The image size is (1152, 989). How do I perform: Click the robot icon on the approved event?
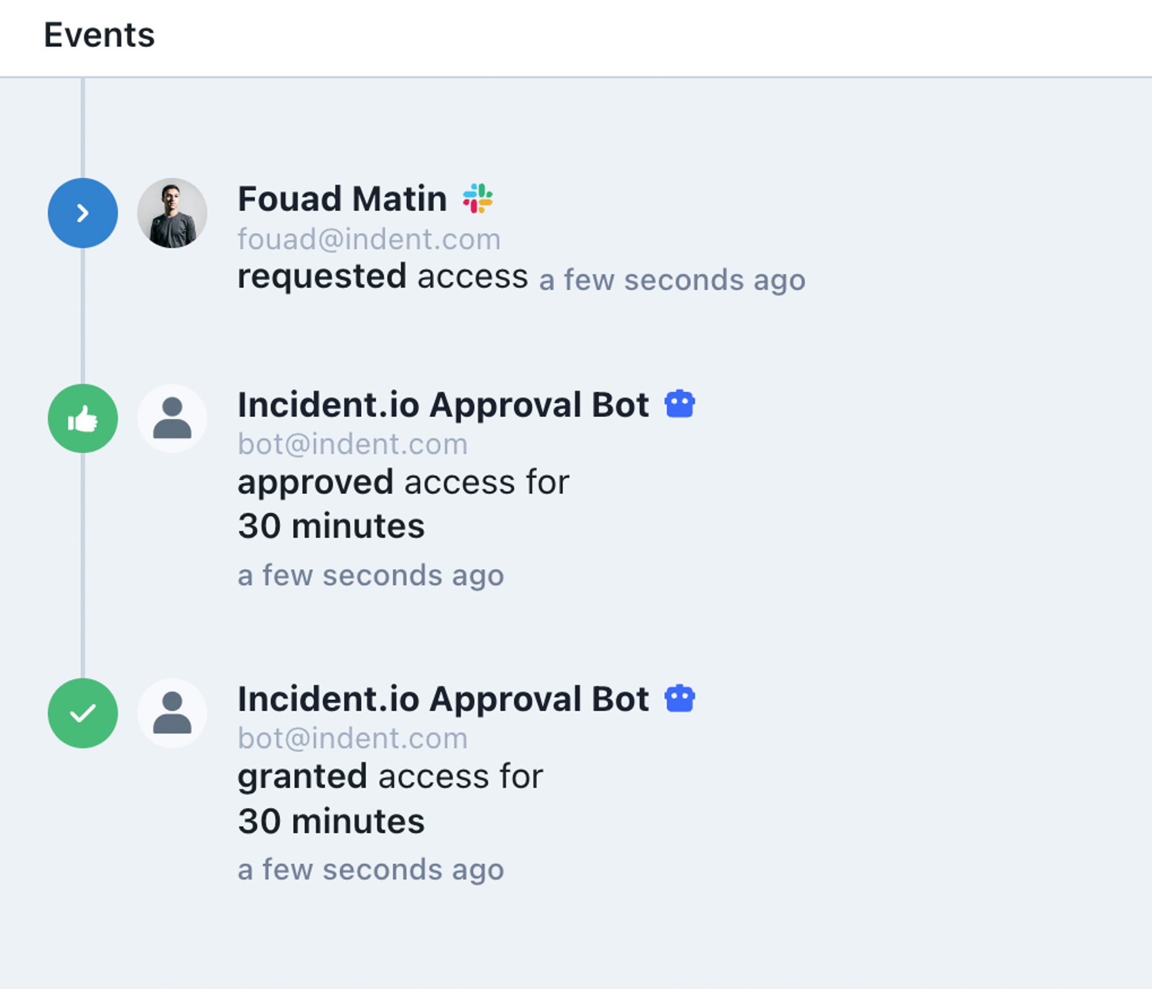680,404
